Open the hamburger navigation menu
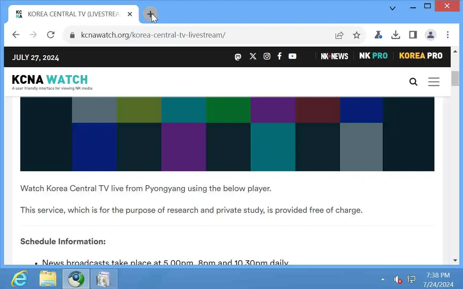 (x=434, y=82)
